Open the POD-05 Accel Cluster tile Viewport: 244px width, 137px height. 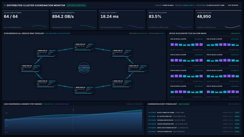(x=223, y=76)
